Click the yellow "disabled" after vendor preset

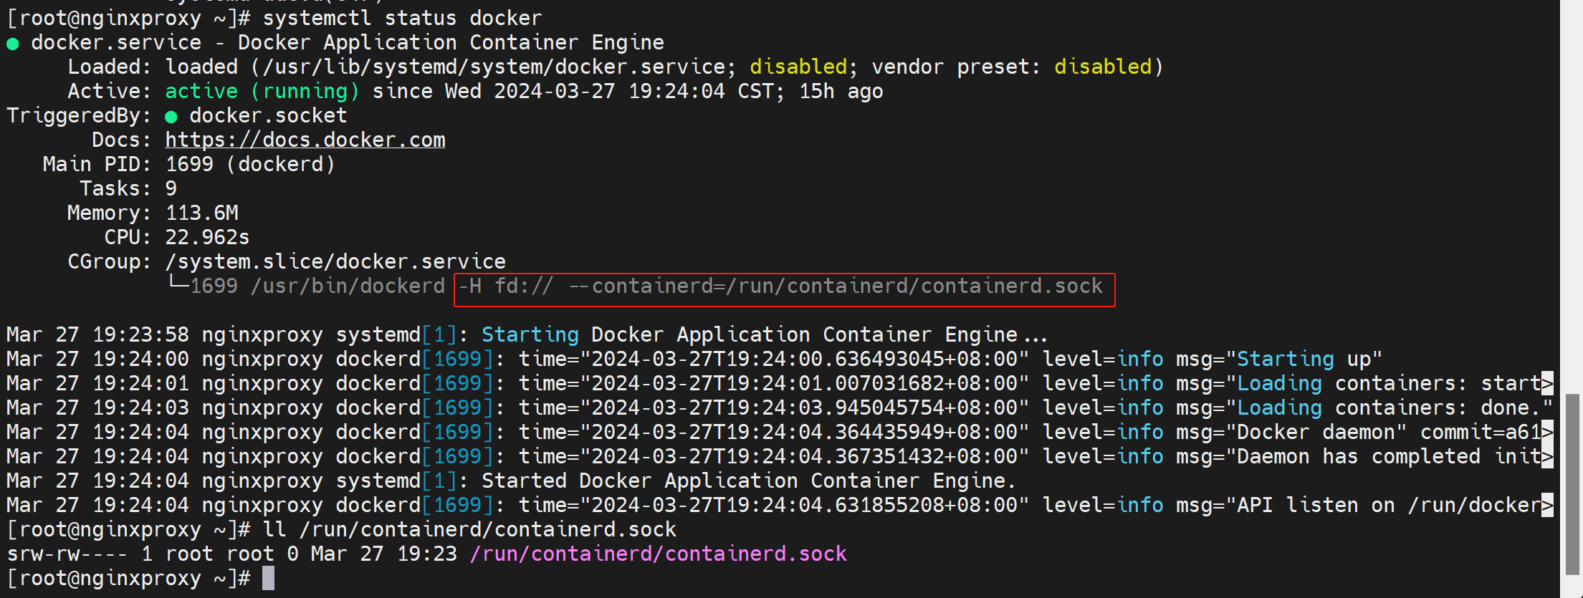pos(1102,67)
